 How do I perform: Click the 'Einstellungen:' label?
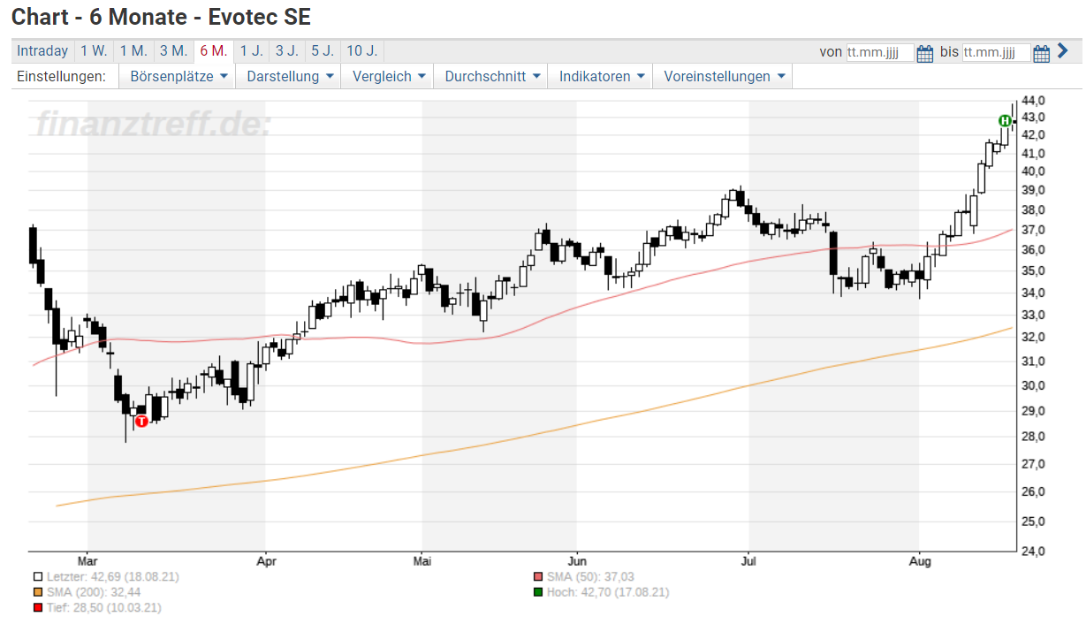[x=61, y=77]
